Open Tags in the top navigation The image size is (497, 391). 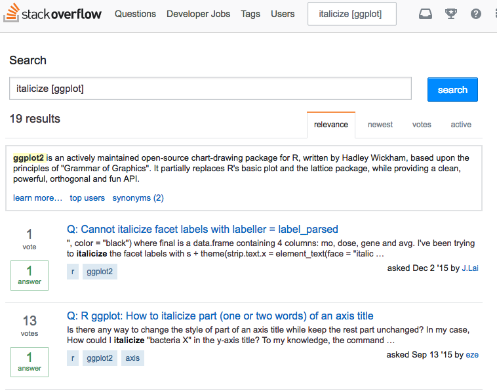tap(250, 14)
